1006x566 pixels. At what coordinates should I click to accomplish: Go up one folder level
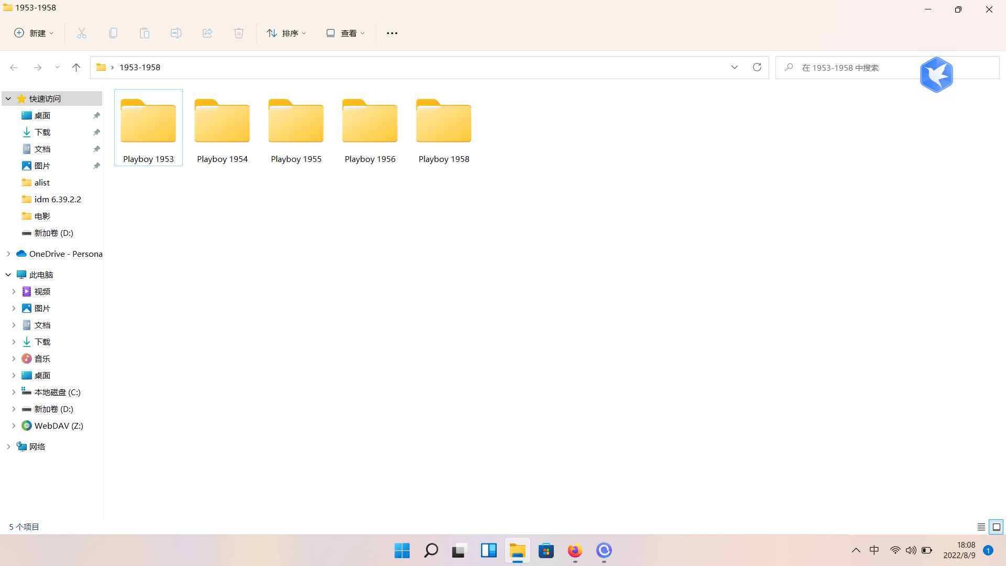coord(76,67)
